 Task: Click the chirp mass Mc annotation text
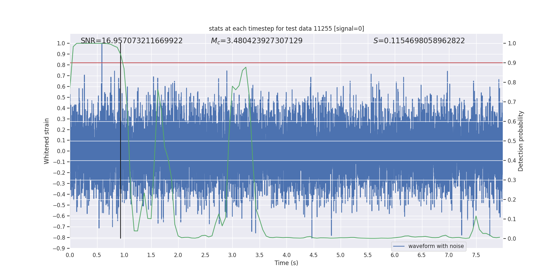(x=256, y=41)
